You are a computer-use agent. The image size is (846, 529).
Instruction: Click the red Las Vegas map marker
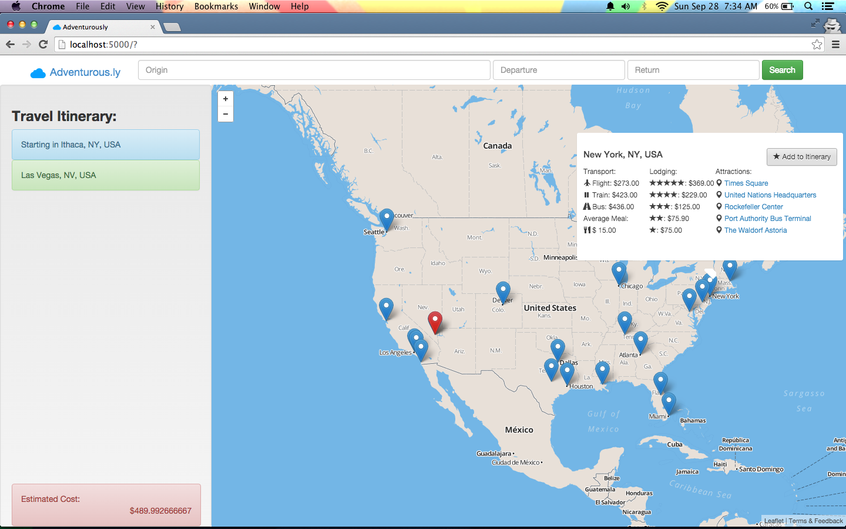pos(435,323)
